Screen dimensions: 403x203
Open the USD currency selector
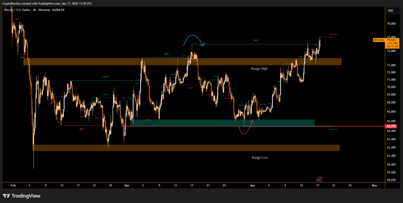(391, 11)
